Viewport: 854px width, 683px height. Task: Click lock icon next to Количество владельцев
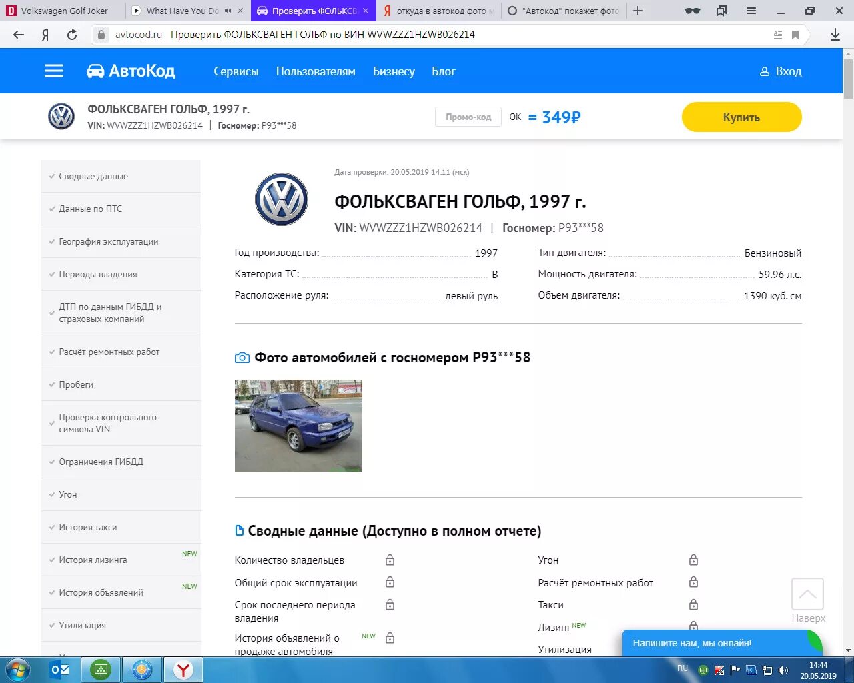point(390,560)
